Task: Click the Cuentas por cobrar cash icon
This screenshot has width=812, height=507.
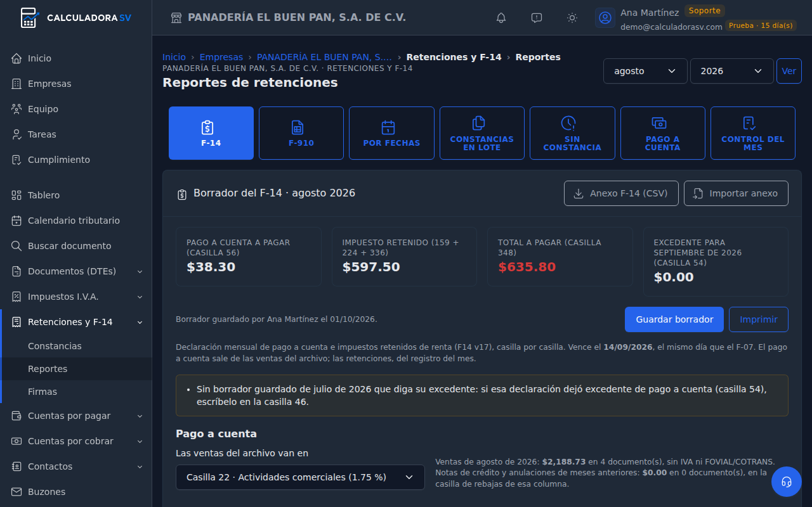Action: (x=16, y=441)
